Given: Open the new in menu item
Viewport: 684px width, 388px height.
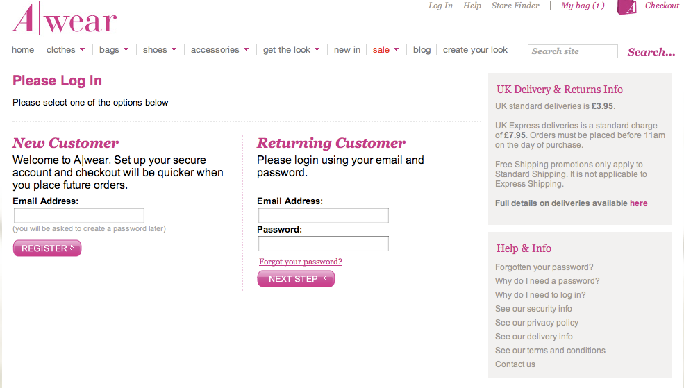Looking at the screenshot, I should 347,50.
